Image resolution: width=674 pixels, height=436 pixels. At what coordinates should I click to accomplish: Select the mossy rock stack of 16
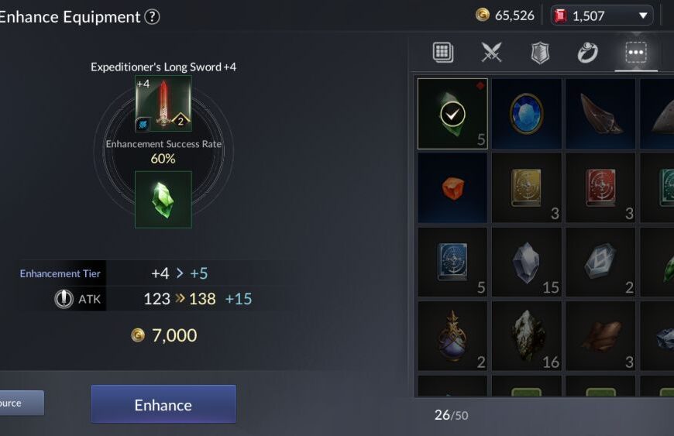coord(527,335)
